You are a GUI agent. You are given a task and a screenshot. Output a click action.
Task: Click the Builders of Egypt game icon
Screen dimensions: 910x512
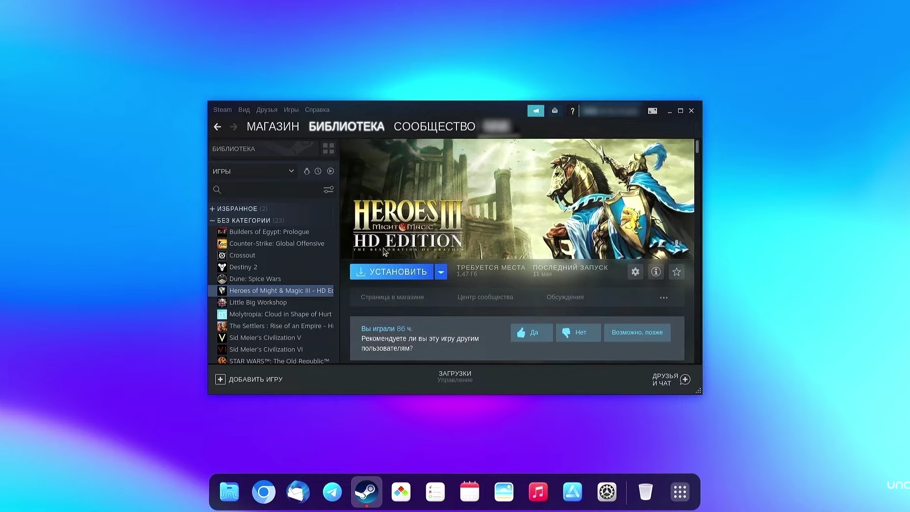coord(222,232)
